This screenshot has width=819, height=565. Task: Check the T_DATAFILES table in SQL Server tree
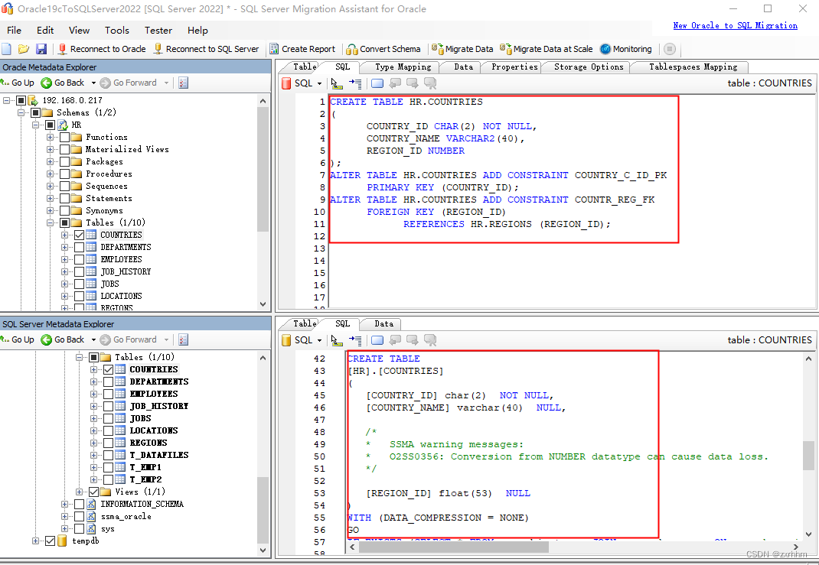click(108, 455)
